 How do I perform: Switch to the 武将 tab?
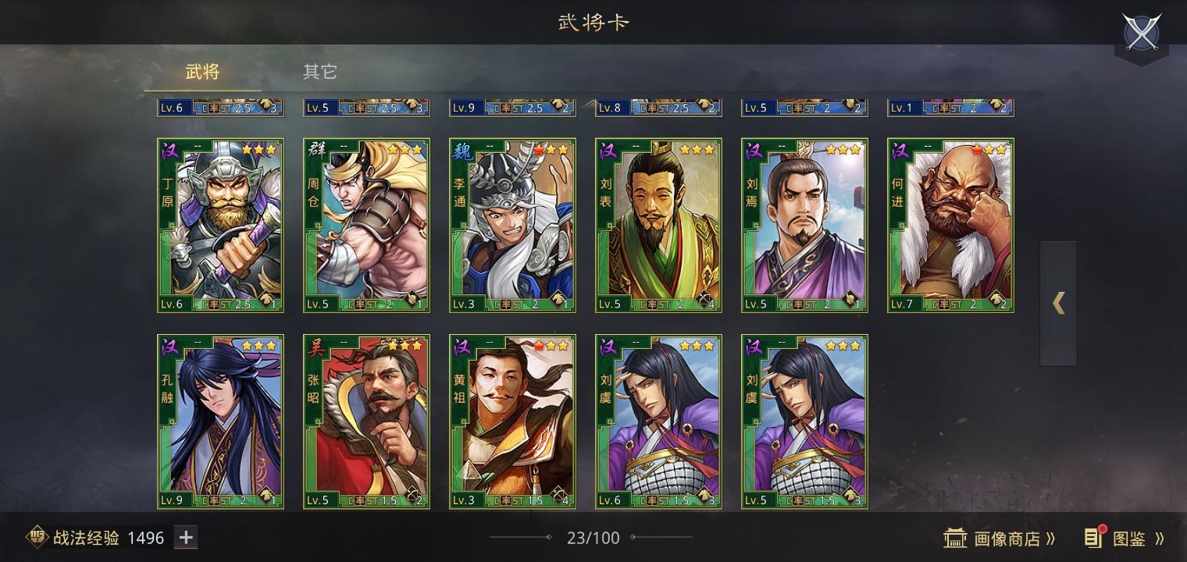coord(202,72)
